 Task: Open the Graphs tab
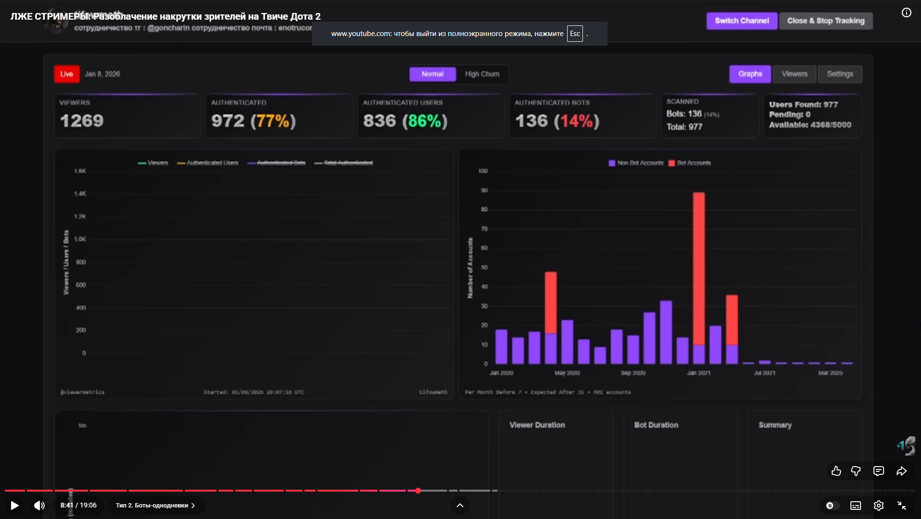(x=750, y=74)
